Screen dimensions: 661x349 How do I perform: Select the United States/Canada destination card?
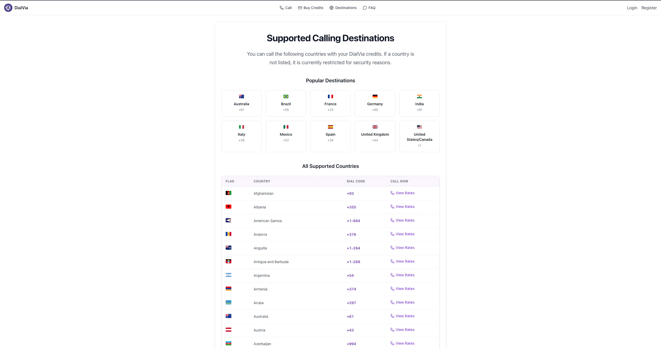[419, 136]
